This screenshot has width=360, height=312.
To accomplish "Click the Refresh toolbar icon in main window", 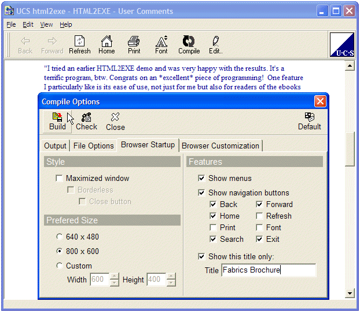I will pos(79,41).
